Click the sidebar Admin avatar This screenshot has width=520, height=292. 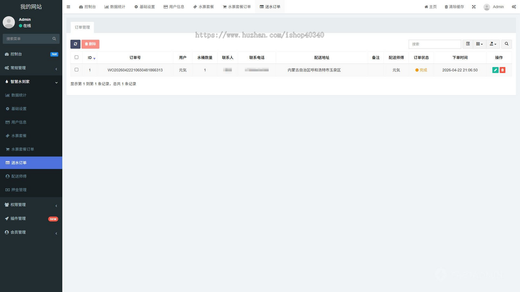pos(9,22)
